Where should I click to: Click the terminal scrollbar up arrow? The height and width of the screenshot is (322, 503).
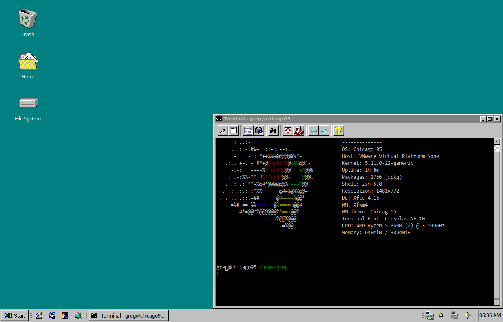(496, 142)
